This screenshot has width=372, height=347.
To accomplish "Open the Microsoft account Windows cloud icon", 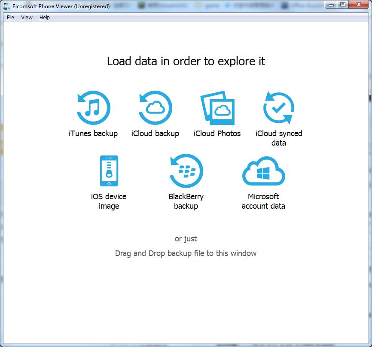I will pos(263,171).
